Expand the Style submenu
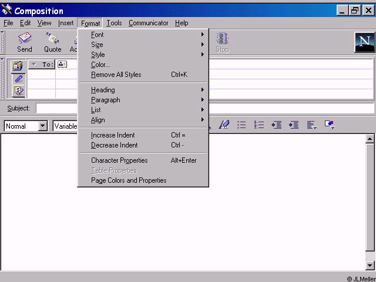 pyautogui.click(x=143, y=55)
